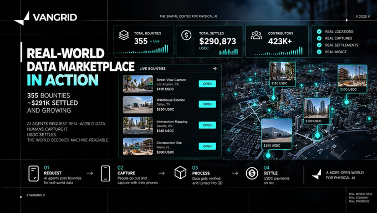Click the '// 2026 //' label
377x213 pixels.
[x=363, y=17]
